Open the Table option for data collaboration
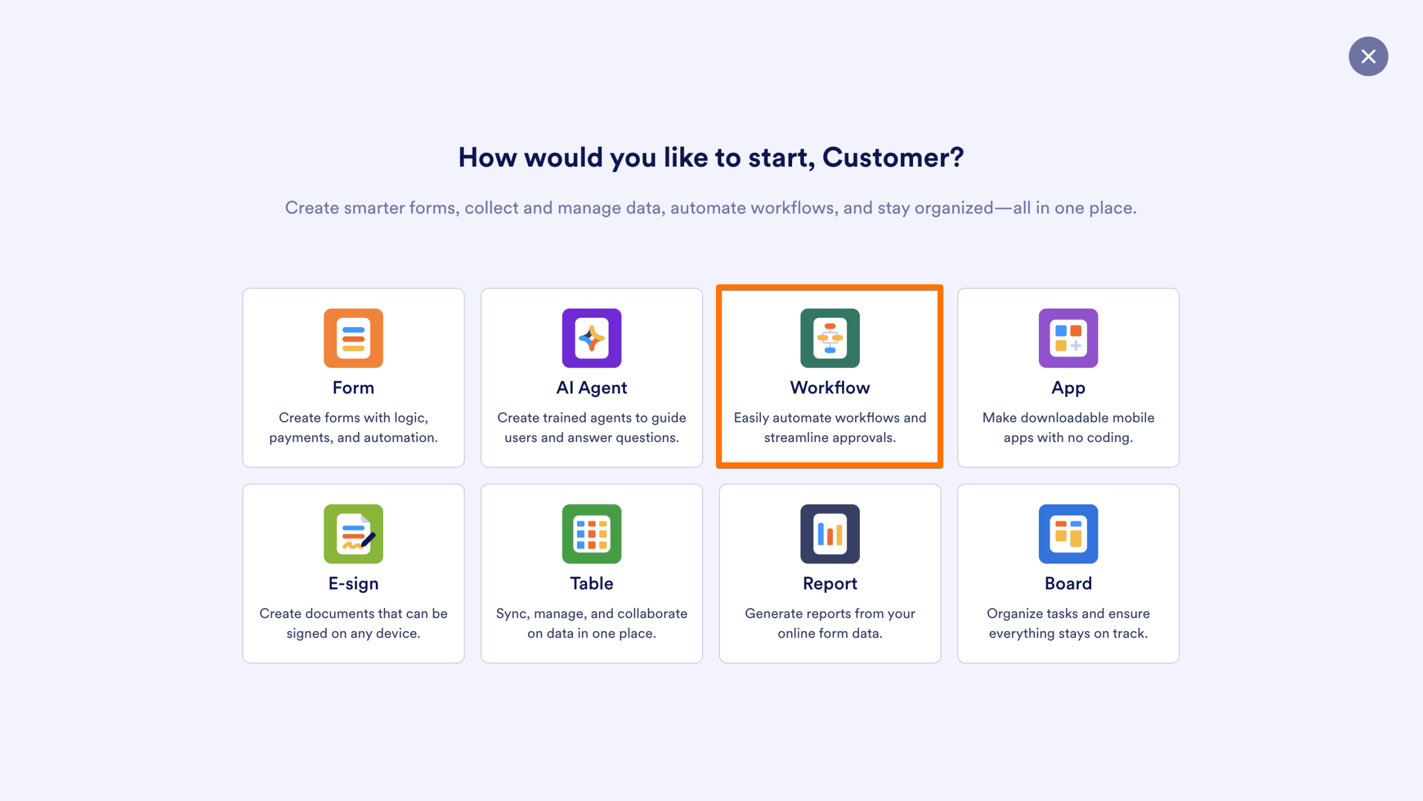 point(591,573)
